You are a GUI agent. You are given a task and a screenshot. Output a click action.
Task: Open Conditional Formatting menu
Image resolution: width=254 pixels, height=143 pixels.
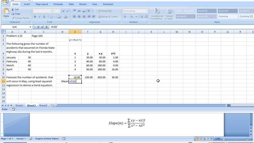coord(157,14)
